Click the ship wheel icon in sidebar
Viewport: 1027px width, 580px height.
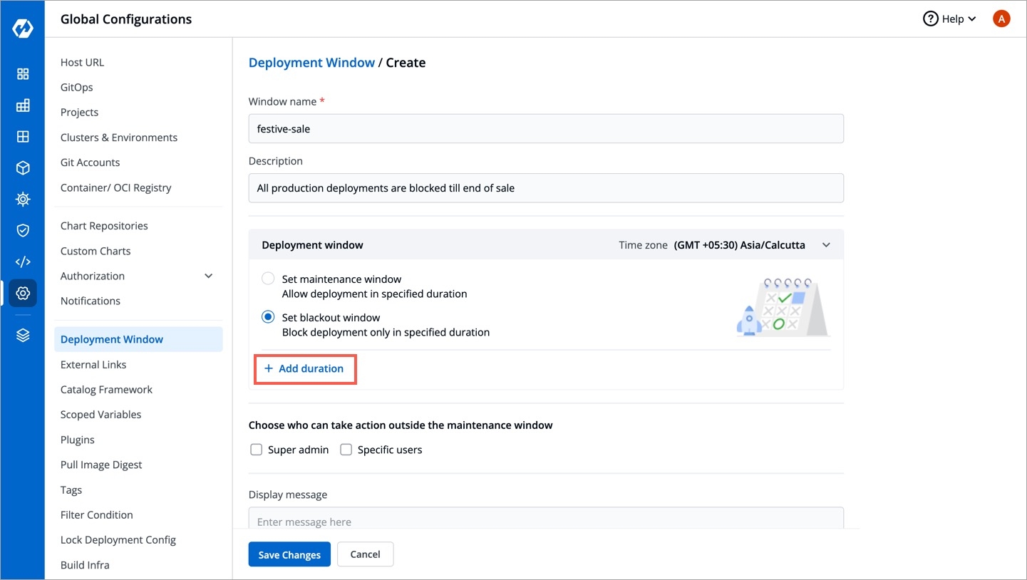pyautogui.click(x=23, y=200)
